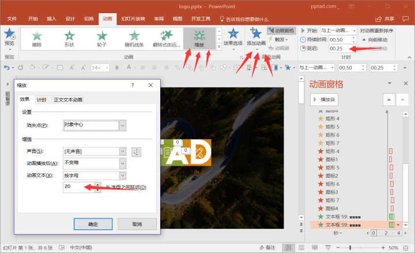415x253 pixels.
Task: Open the 动画播放后 不变暗 dropdown
Action: tap(123, 163)
